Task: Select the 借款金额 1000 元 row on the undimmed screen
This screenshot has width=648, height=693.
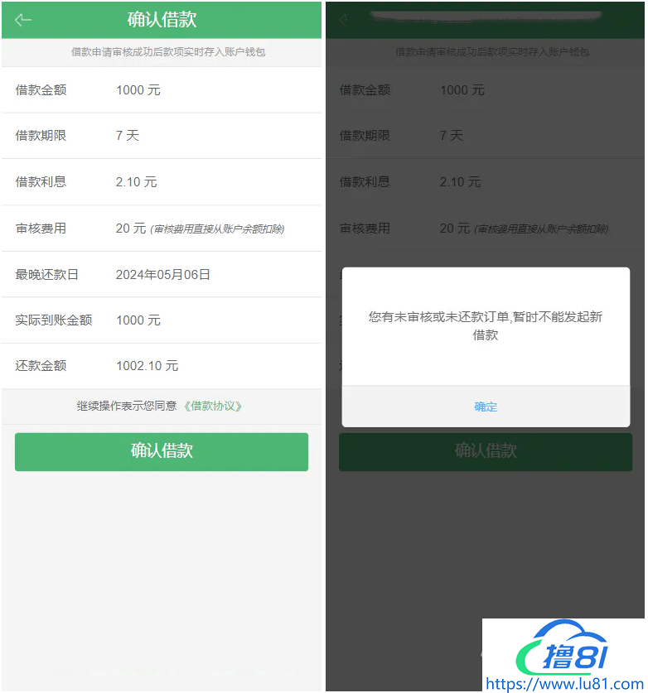Action: (162, 90)
